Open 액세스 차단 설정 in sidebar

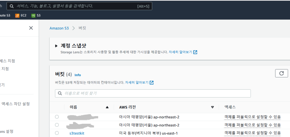point(16,104)
